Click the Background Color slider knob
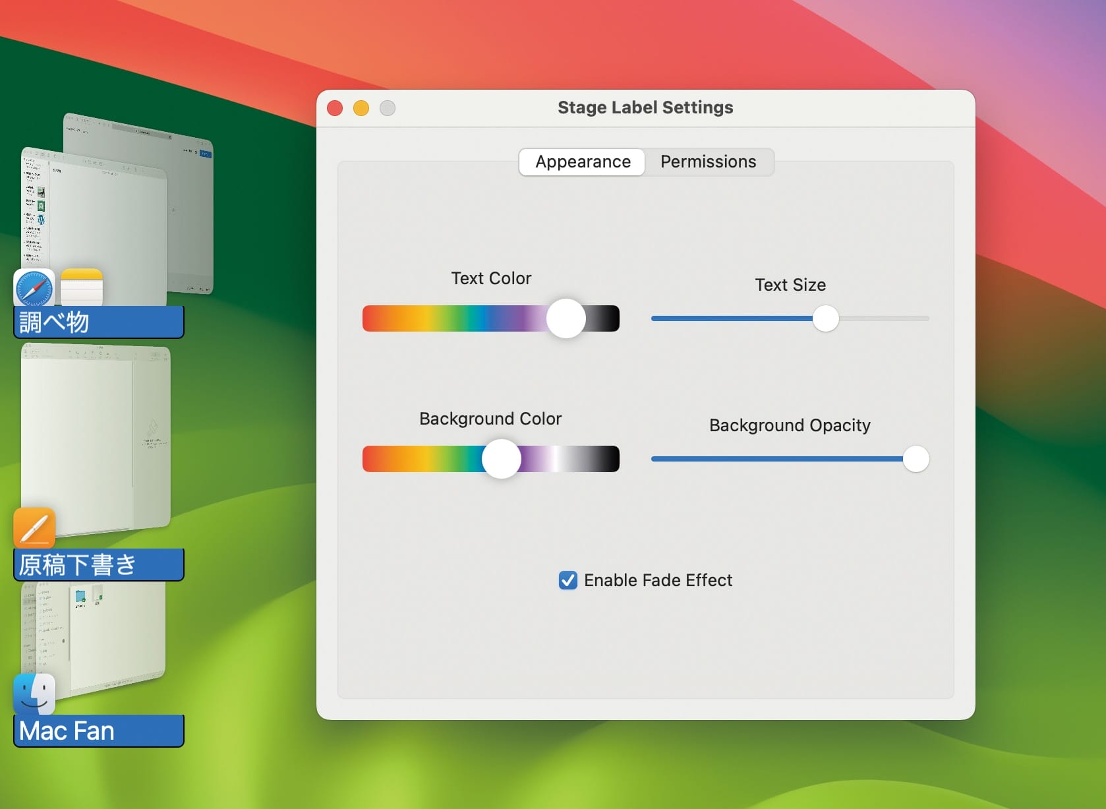 [x=501, y=459]
